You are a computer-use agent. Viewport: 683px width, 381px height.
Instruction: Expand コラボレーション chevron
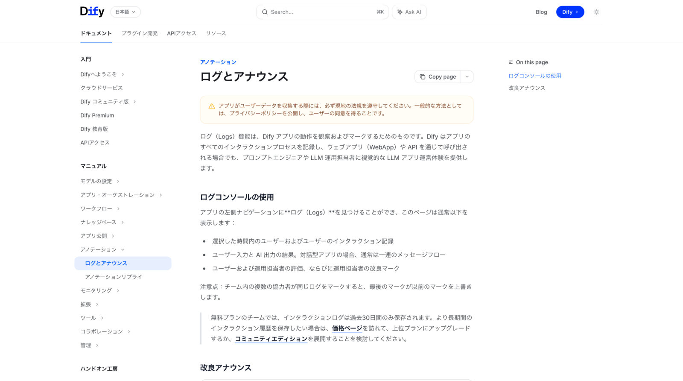[129, 331]
